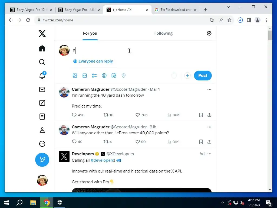The image size is (277, 208).
Task: Open More circle menu in sidebar
Action: pos(42,144)
